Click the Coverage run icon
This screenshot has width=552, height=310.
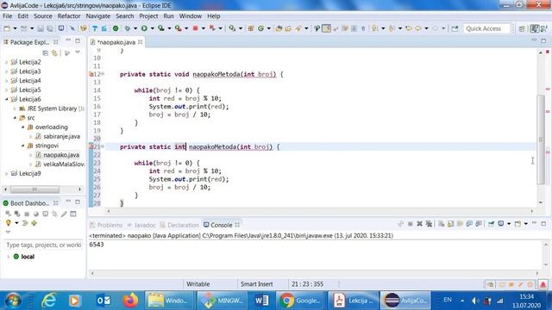161,28
